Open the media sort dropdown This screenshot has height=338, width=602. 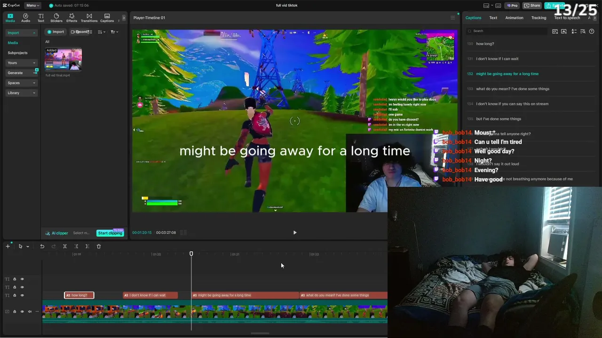click(x=101, y=32)
